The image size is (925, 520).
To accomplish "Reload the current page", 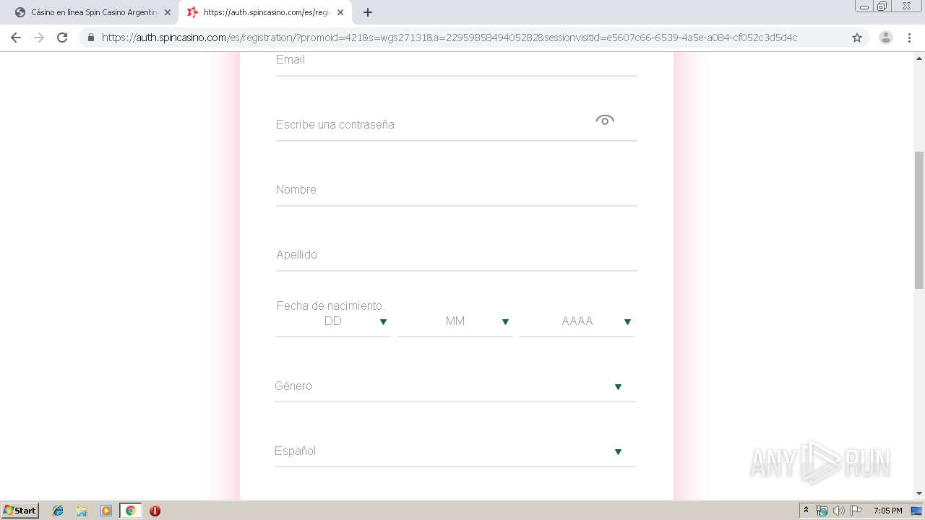I will (x=62, y=38).
